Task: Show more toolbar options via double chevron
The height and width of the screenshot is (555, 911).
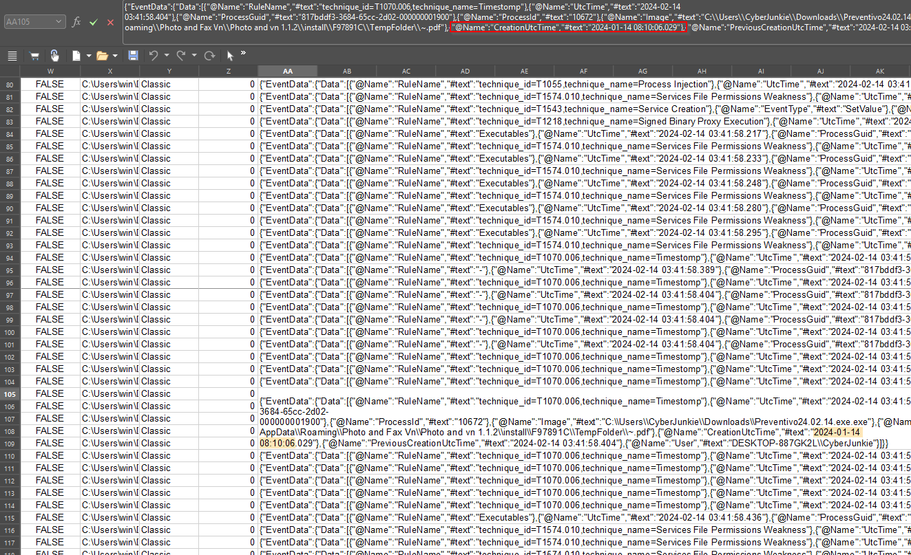Action: pyautogui.click(x=243, y=53)
